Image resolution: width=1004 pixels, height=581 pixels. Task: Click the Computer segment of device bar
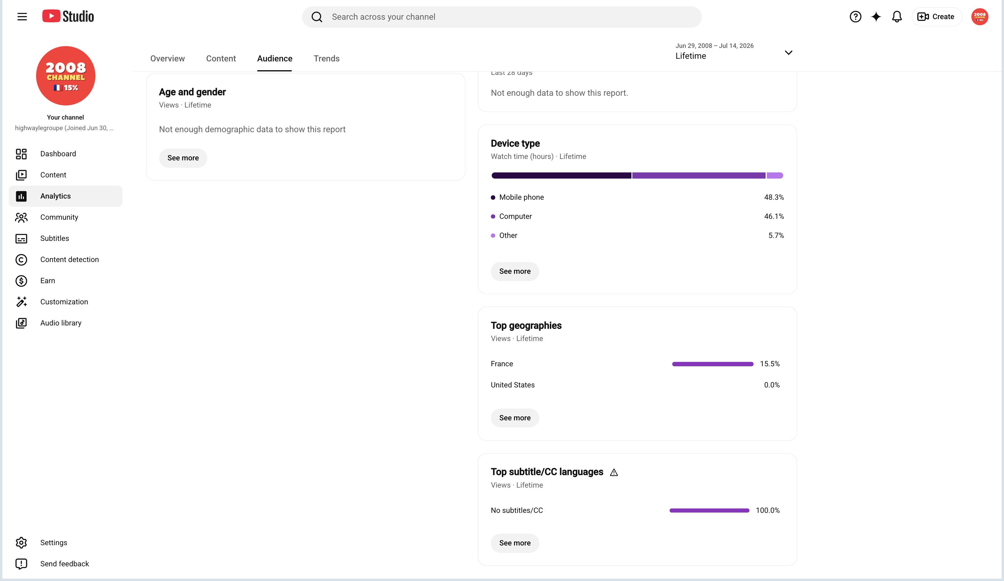(699, 175)
